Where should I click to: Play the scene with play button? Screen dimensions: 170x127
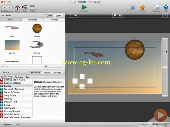point(120,15)
